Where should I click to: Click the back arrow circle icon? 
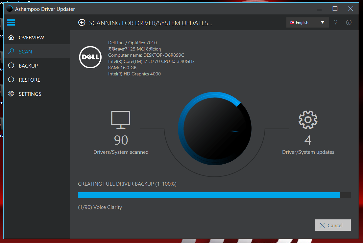point(82,22)
